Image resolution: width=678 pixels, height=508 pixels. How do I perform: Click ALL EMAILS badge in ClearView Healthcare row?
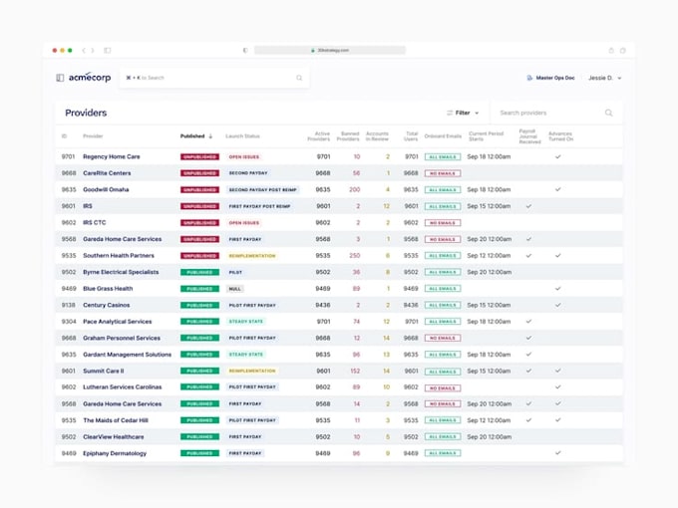click(443, 436)
